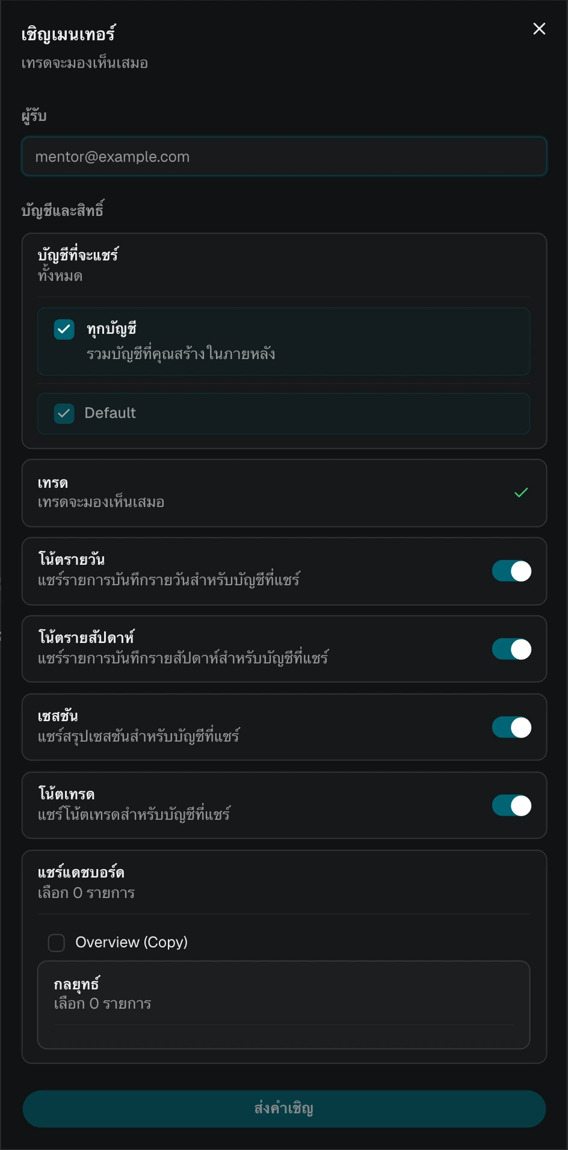The width and height of the screenshot is (568, 1150).
Task: Click the แชร์แดชบอร์ด section header
Action: coord(81,872)
